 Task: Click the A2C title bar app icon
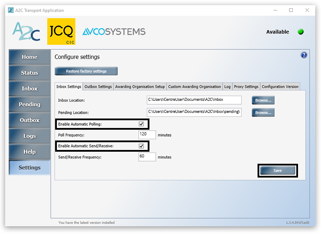(x=11, y=10)
